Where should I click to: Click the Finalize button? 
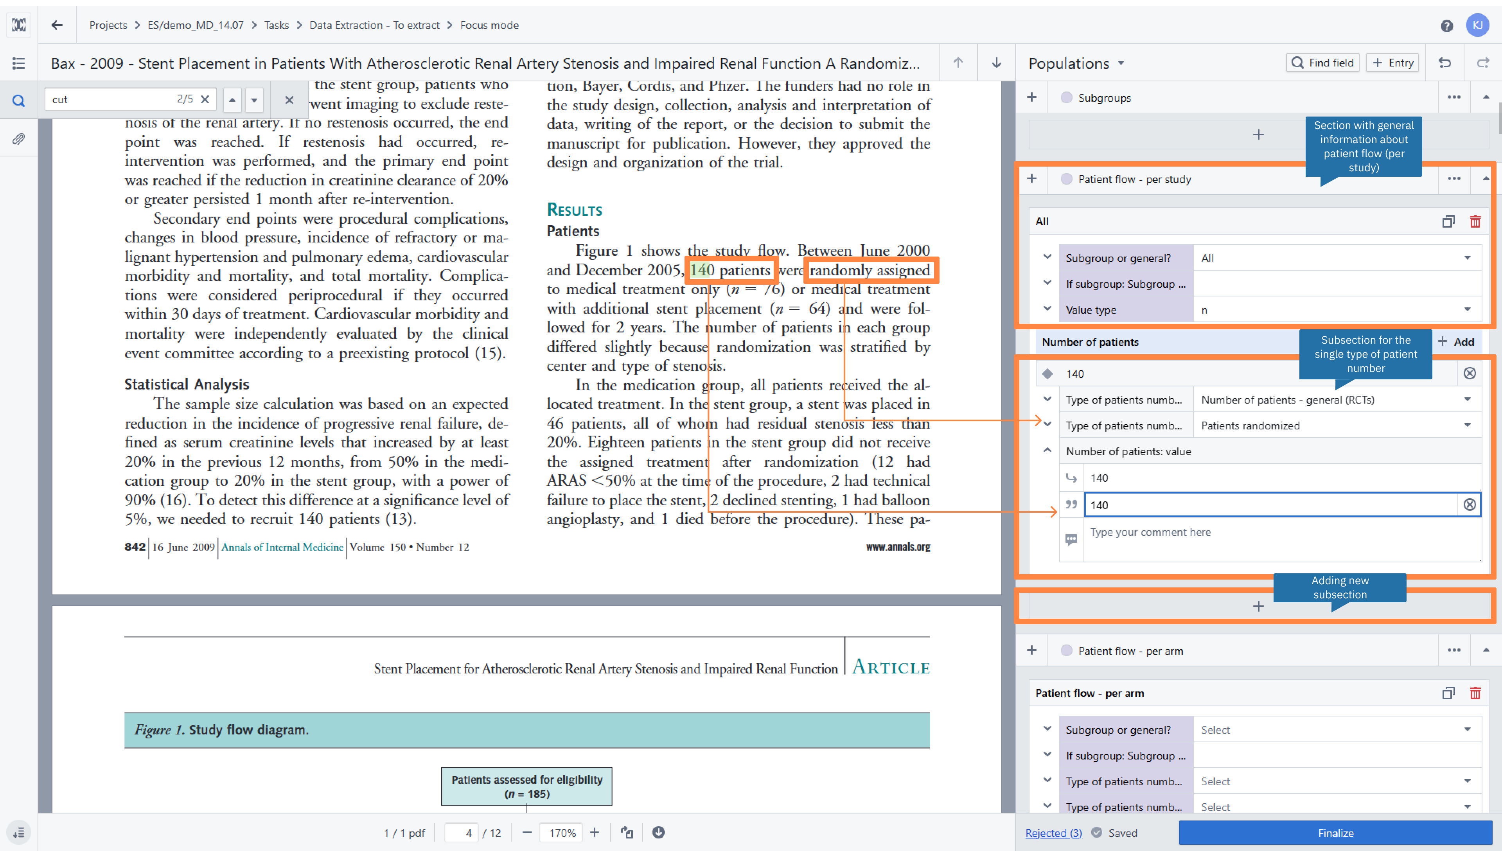[1335, 833]
